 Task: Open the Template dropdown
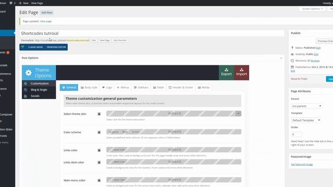click(306, 120)
